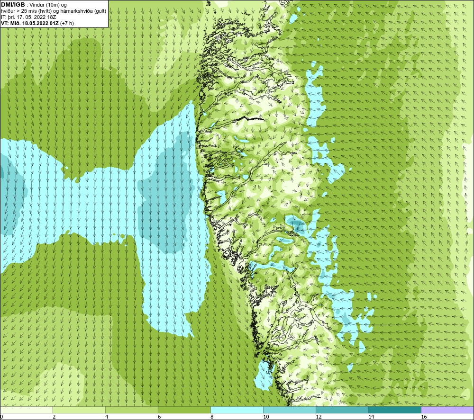Click legend scale label '8'
The width and height of the screenshot is (474, 420).
[212, 417]
